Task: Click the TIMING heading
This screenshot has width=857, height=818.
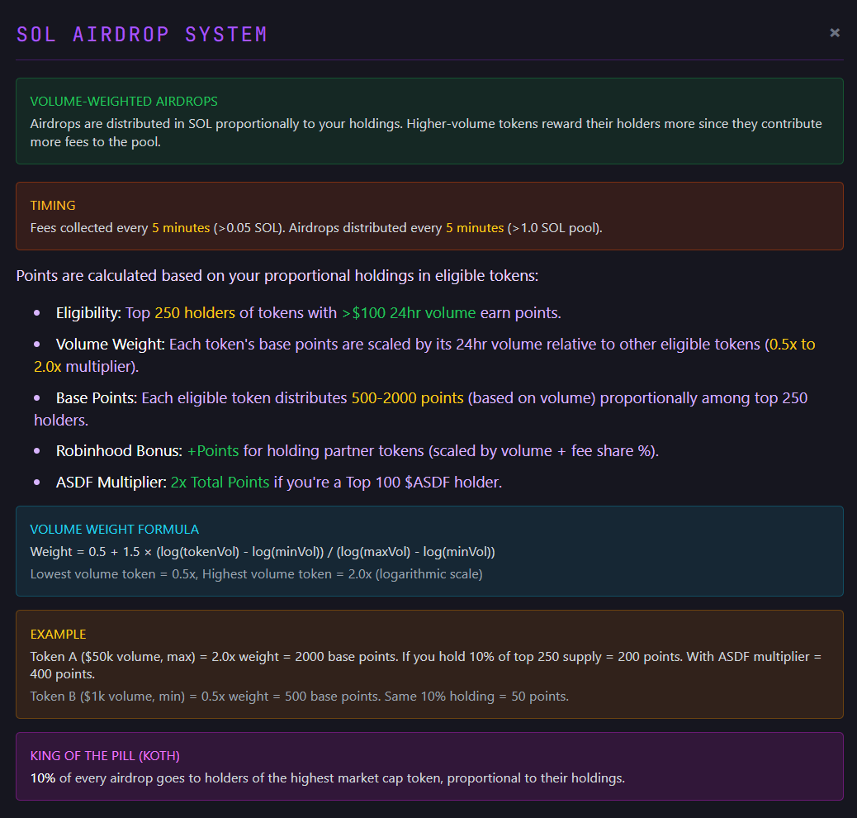Action: (x=53, y=205)
